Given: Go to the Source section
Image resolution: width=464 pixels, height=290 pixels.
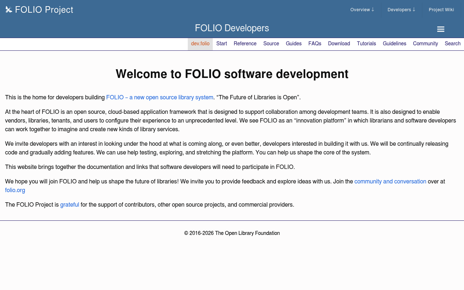Looking at the screenshot, I should [271, 44].
